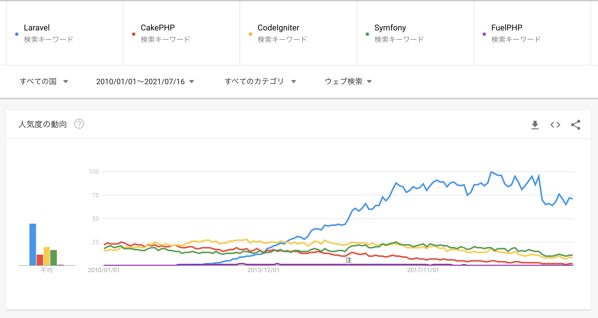Click the CakePHP red color dot
Screen dimensions: 598x318
pyautogui.click(x=134, y=34)
